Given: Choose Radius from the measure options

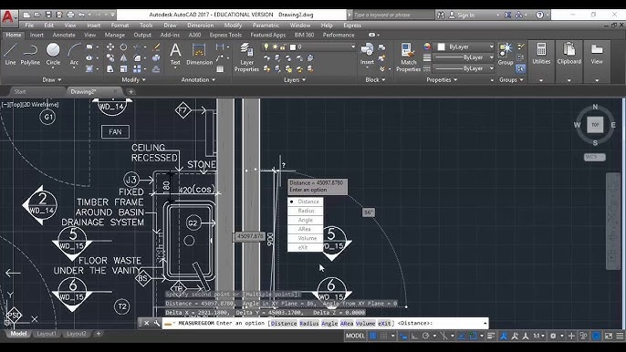Looking at the screenshot, I should 306,211.
